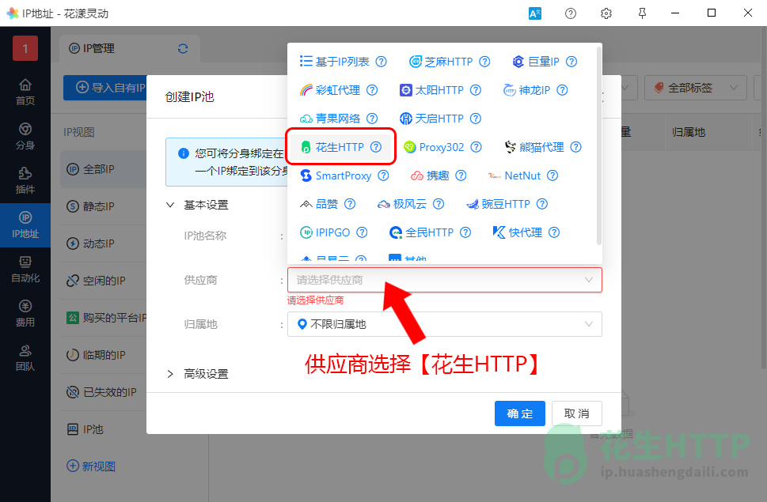Viewport: 767px width, 502px height.
Task: Show help for 携趣 provider
Action: 461,176
